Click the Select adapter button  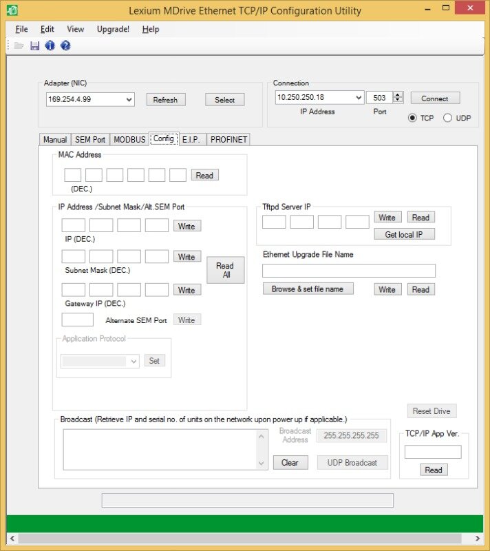tap(224, 100)
